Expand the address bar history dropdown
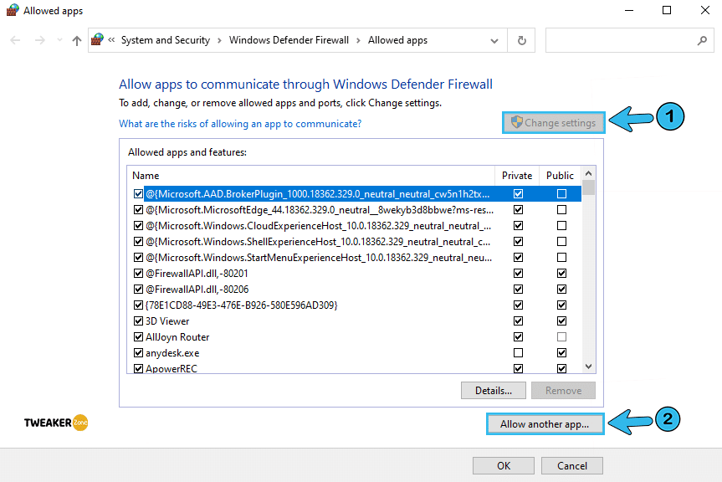The height and width of the screenshot is (482, 722). [x=494, y=40]
